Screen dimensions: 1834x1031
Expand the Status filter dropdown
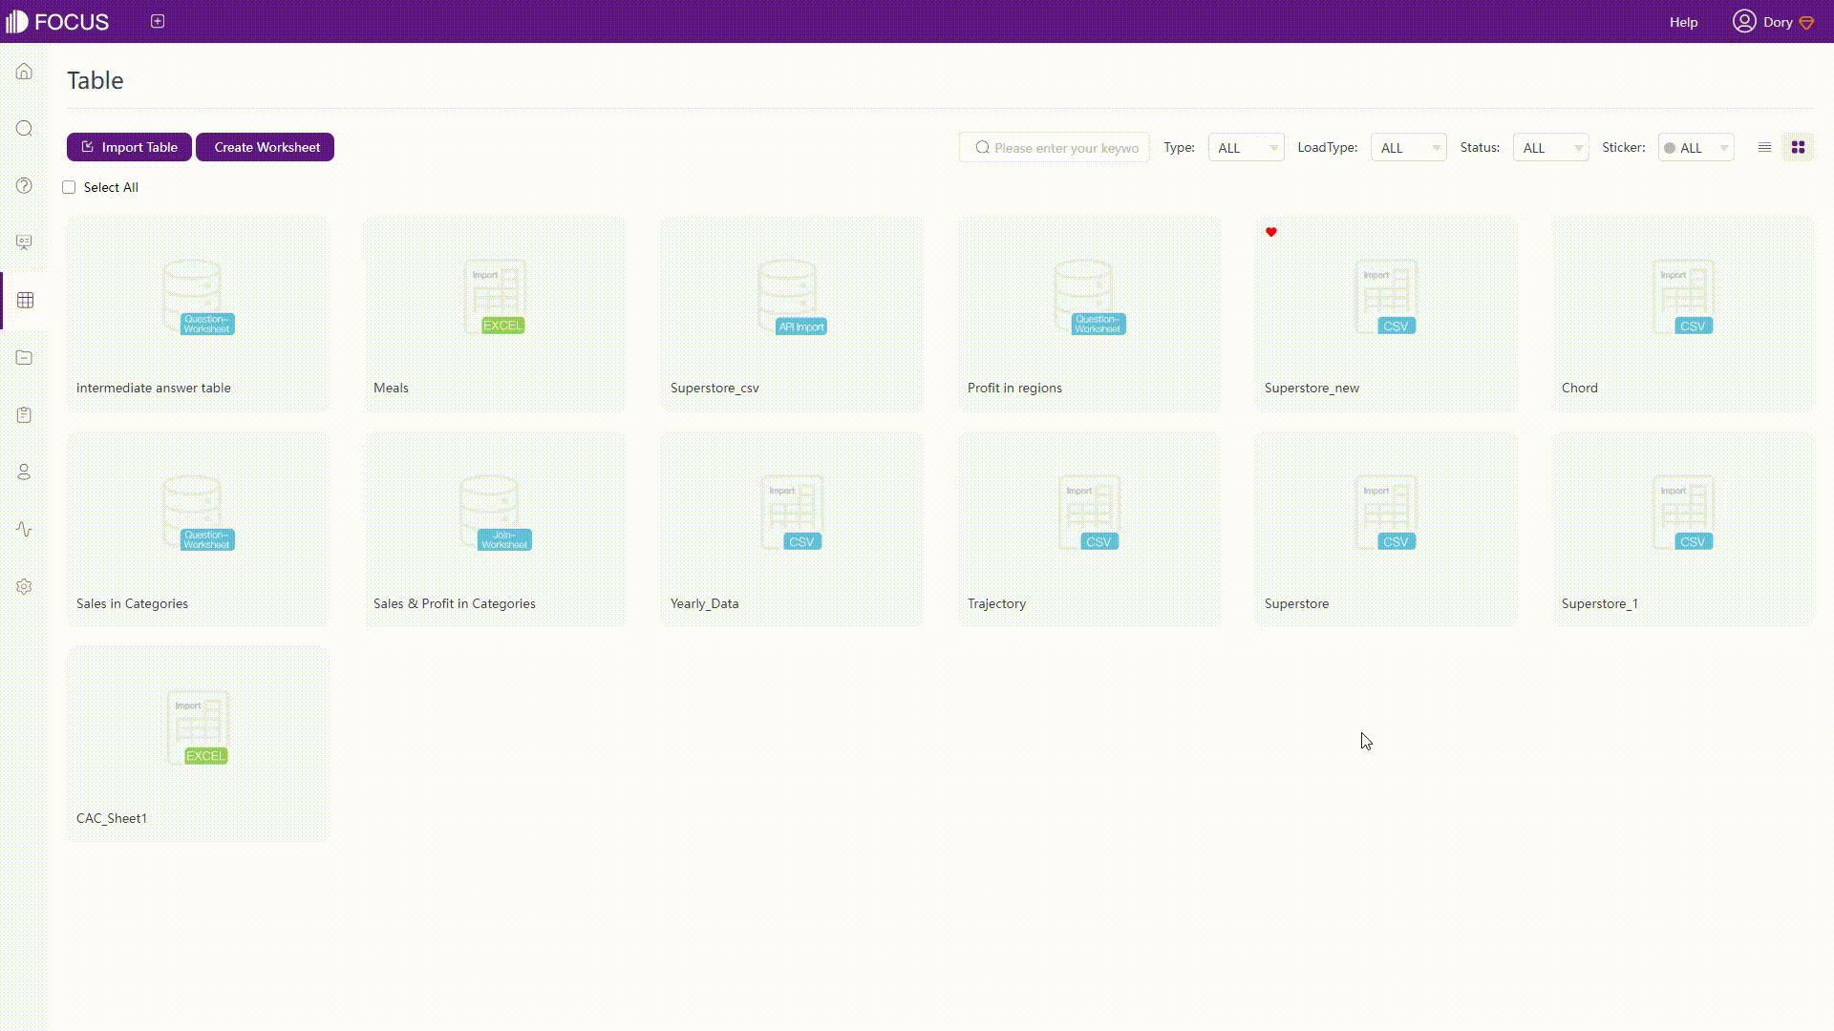(1550, 147)
